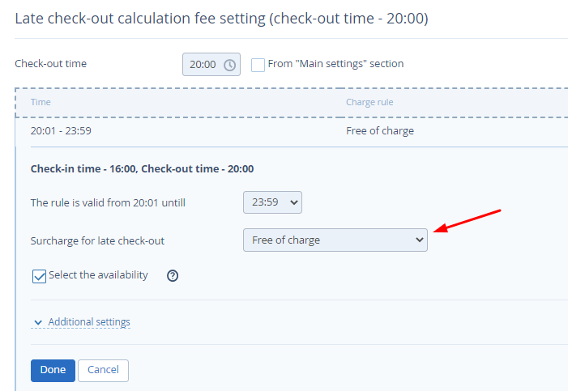Expand the Additional settings section
This screenshot has height=391, width=568.
(89, 322)
